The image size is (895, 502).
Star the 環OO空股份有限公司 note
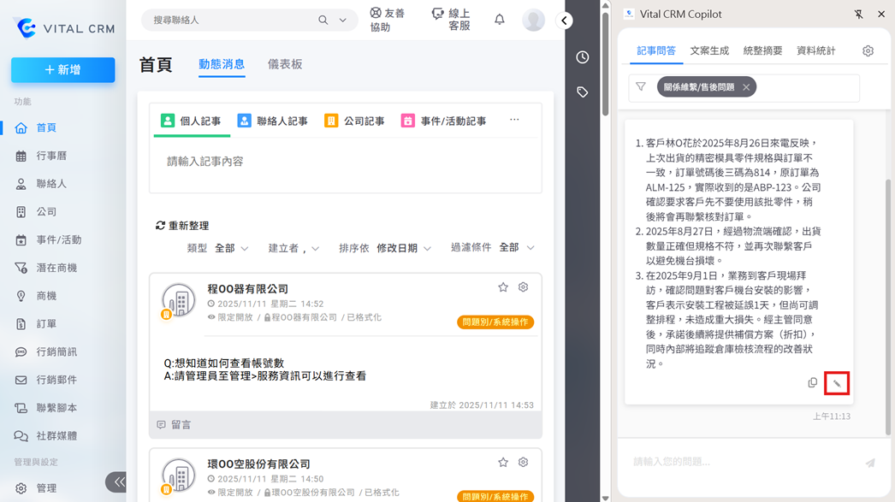coord(503,462)
